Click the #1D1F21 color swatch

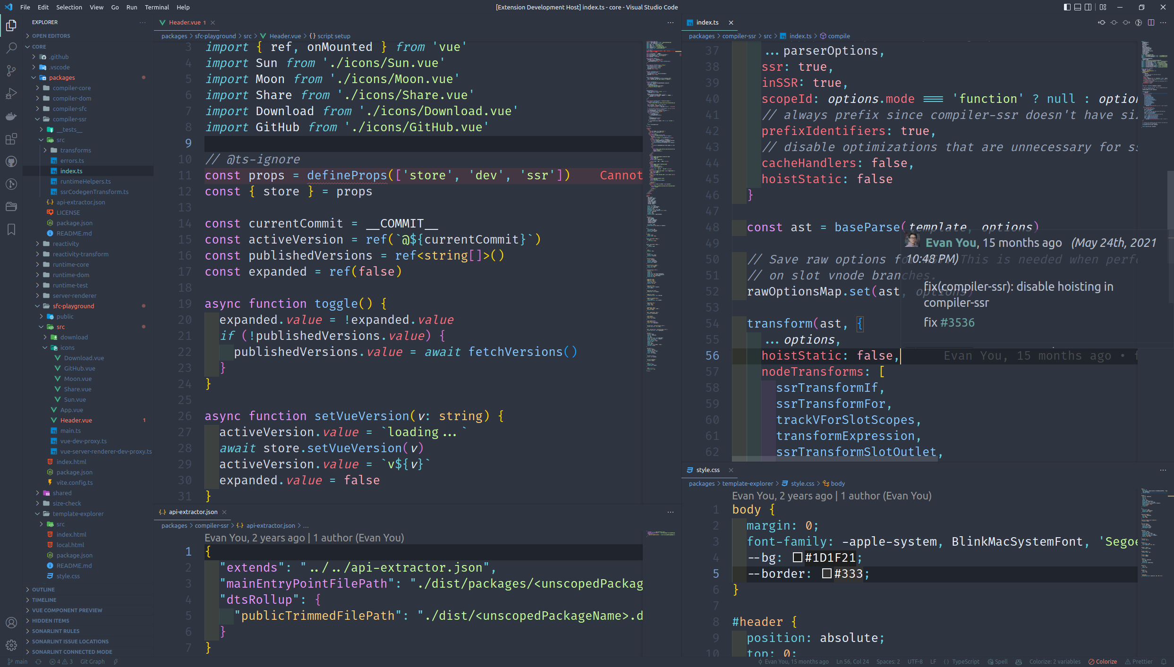(x=797, y=557)
